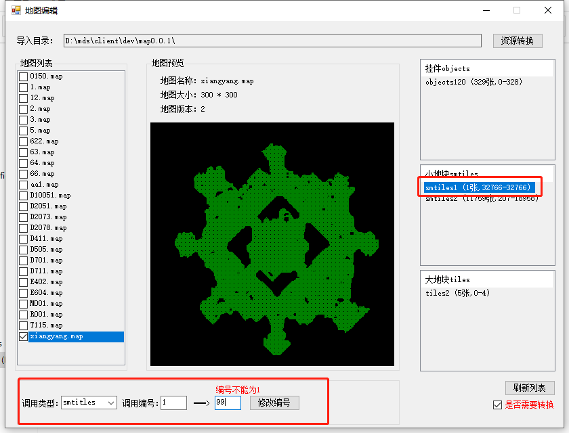Check the D2073.map checkbox
Viewport: 569px width, 433px height.
click(x=24, y=217)
